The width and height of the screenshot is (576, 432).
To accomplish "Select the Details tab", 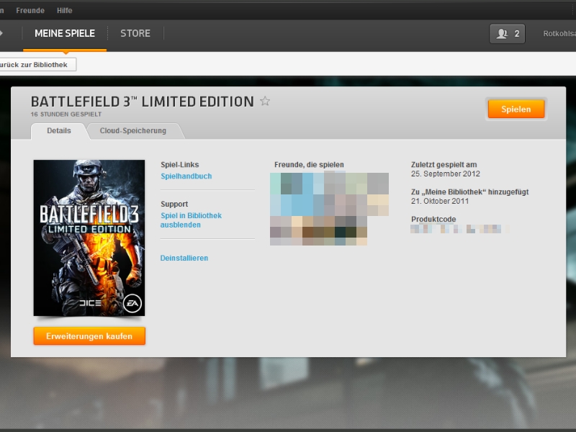I will [59, 131].
